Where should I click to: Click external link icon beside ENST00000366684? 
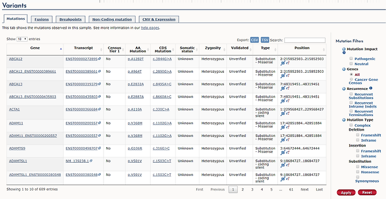pos(100,109)
